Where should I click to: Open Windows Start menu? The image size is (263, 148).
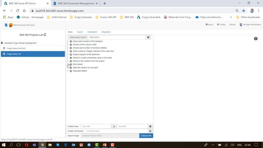pyautogui.click(x=4, y=145)
